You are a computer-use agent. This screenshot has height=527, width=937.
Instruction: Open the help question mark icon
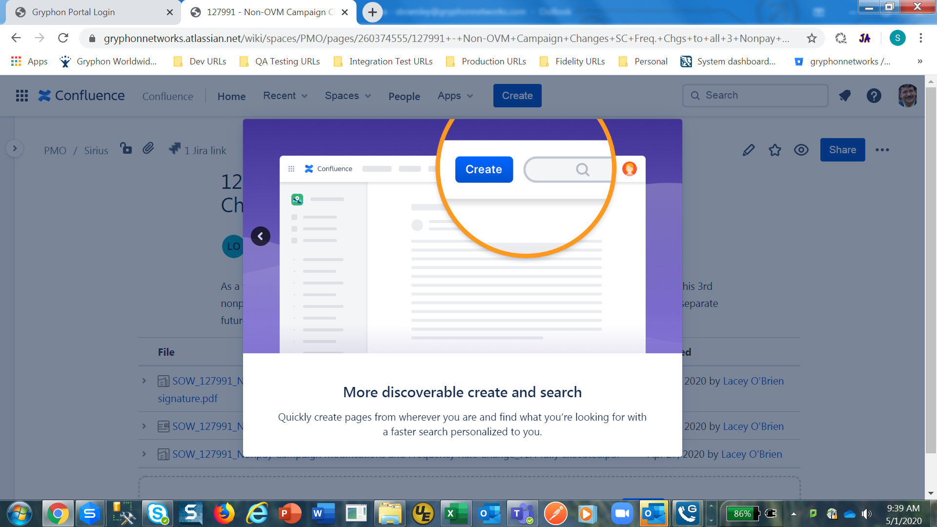point(874,96)
